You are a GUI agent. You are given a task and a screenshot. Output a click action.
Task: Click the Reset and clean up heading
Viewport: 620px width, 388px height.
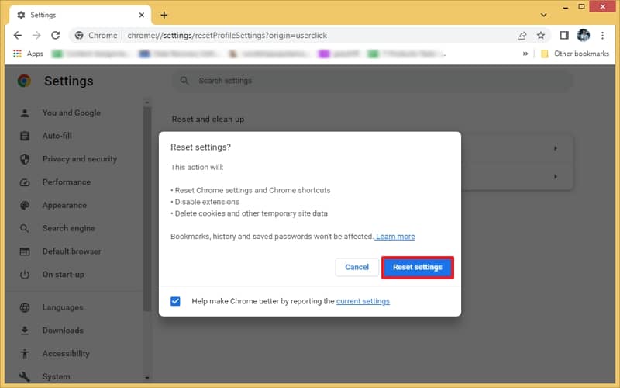tap(208, 120)
